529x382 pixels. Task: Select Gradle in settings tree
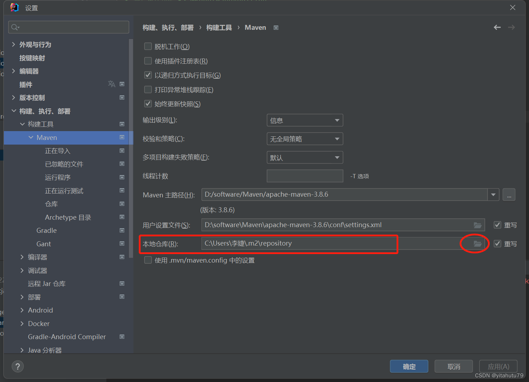point(46,230)
